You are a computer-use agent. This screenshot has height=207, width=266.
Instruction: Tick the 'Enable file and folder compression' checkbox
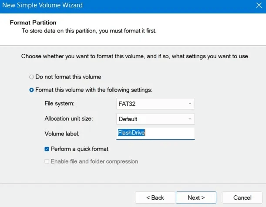pos(47,161)
